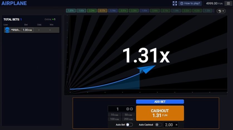Turn on the Auto Cashout switch
The height and width of the screenshot is (130, 233).
click(158, 125)
